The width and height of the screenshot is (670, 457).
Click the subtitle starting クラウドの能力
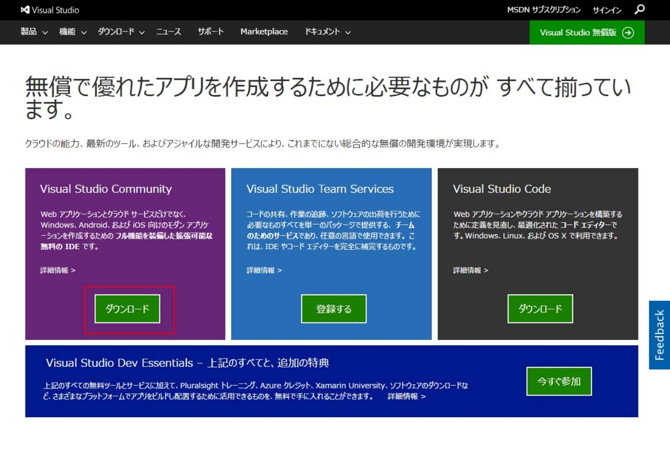pos(263,143)
